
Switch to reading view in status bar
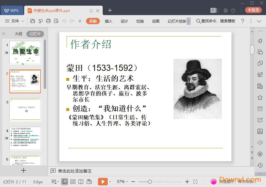(81, 182)
